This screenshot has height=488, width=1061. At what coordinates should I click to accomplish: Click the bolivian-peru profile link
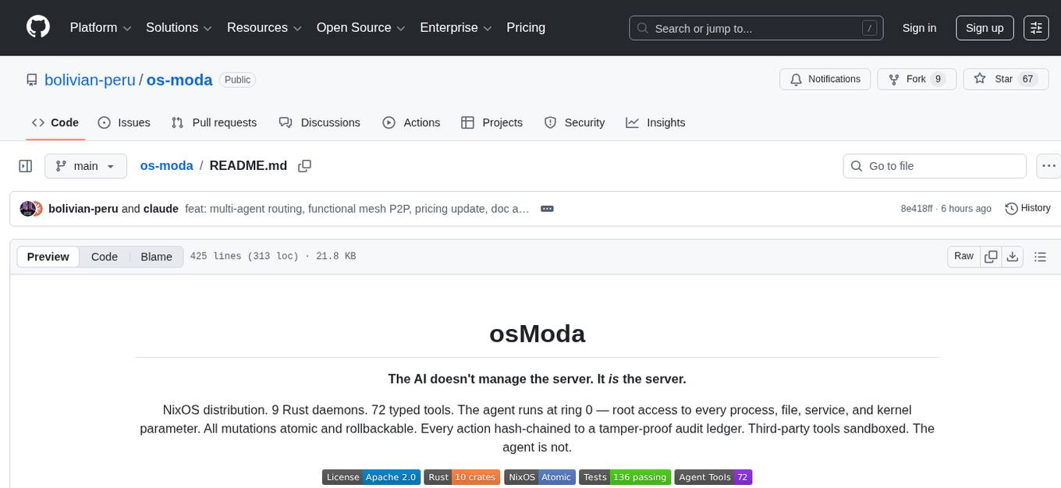(90, 80)
